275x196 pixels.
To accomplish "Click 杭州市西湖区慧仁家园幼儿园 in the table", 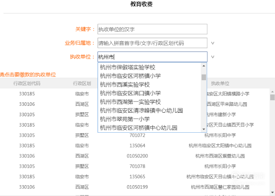I will click(220, 187).
